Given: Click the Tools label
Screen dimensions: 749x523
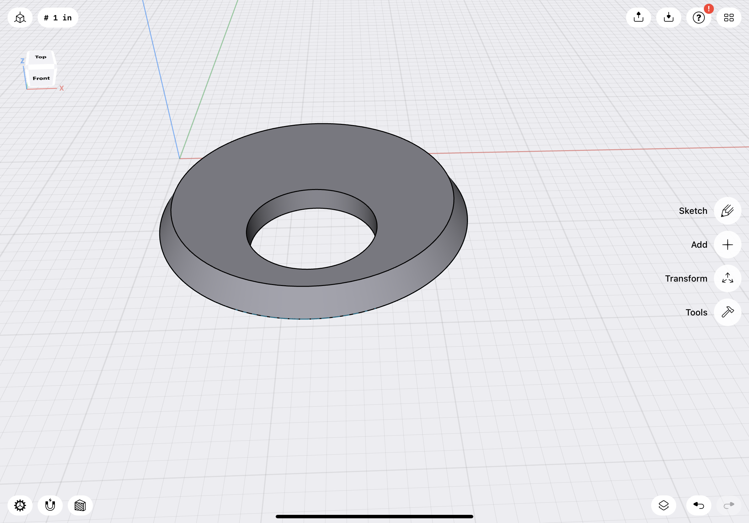Looking at the screenshot, I should [x=696, y=312].
